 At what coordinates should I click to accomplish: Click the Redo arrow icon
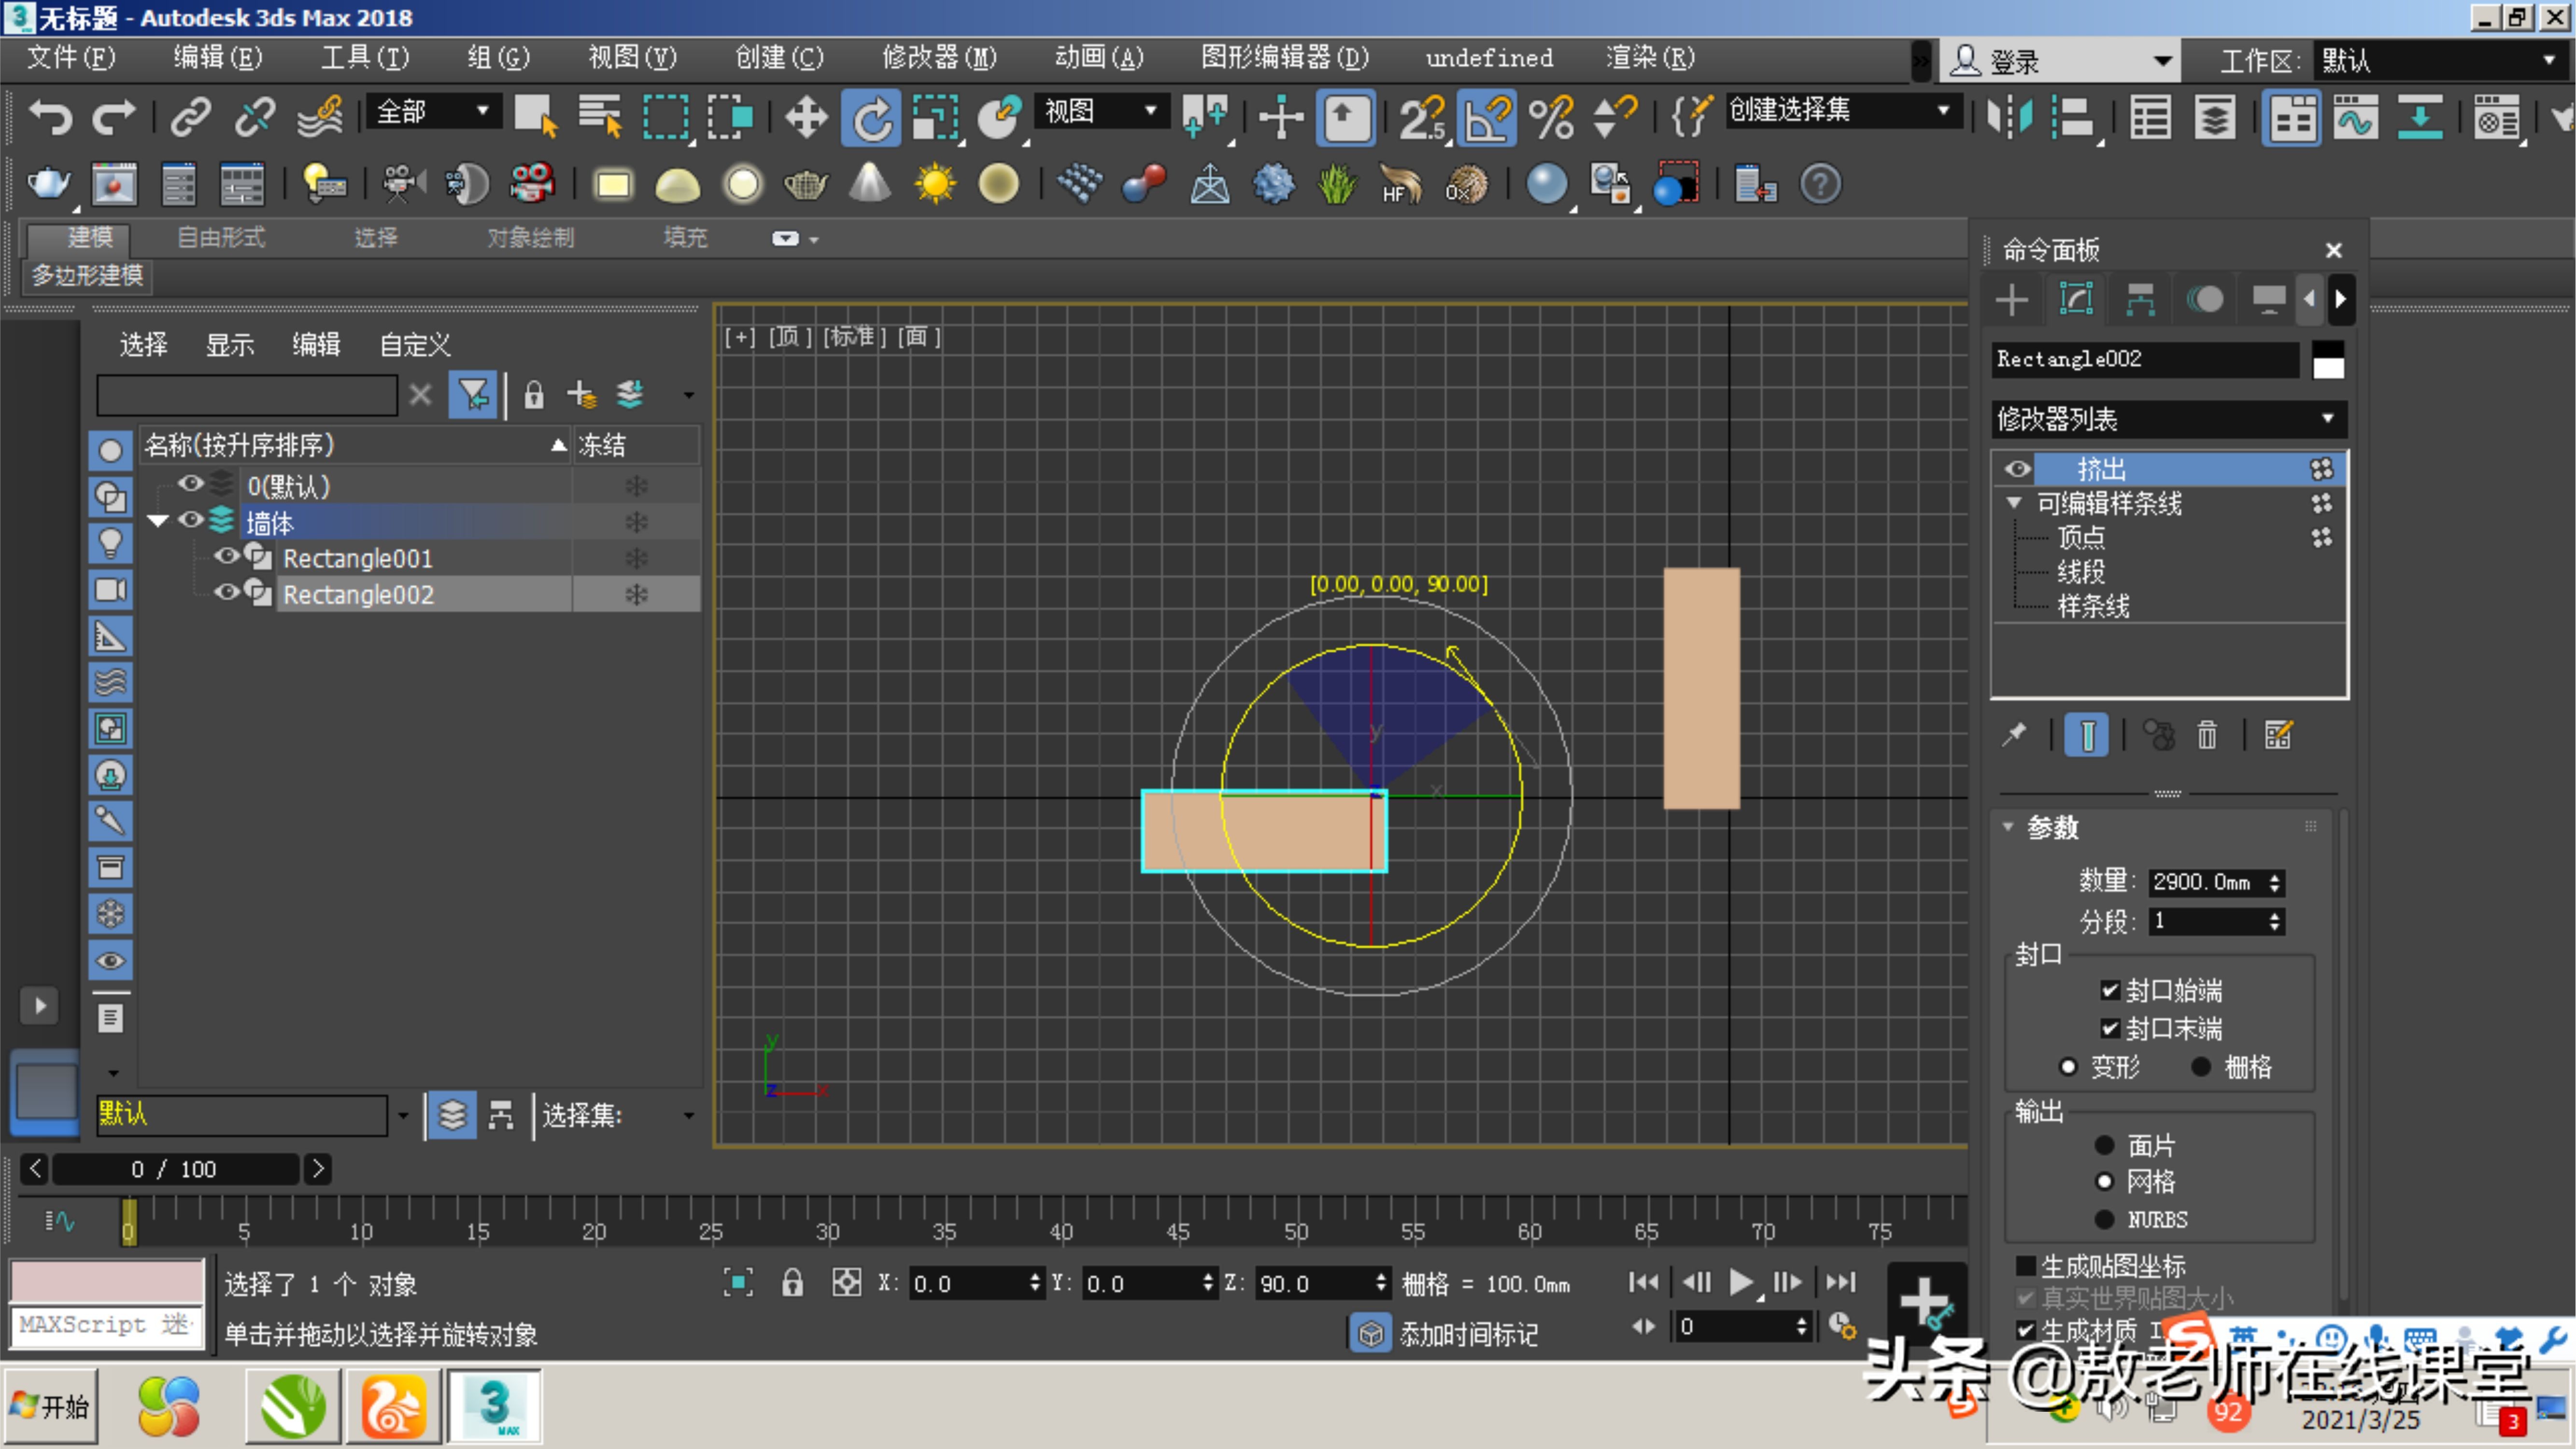(113, 118)
